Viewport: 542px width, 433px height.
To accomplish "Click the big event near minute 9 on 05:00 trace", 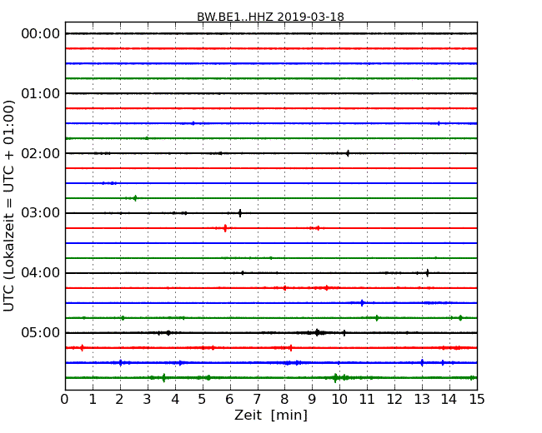I will [x=317, y=332].
